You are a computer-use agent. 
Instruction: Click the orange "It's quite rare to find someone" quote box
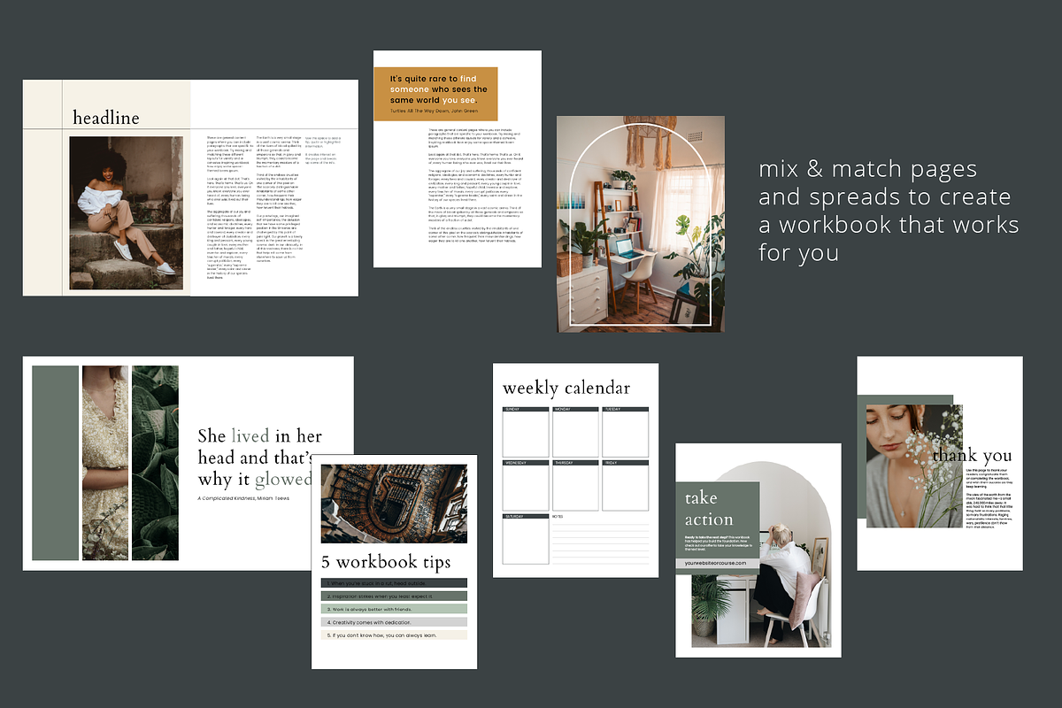pos(435,93)
